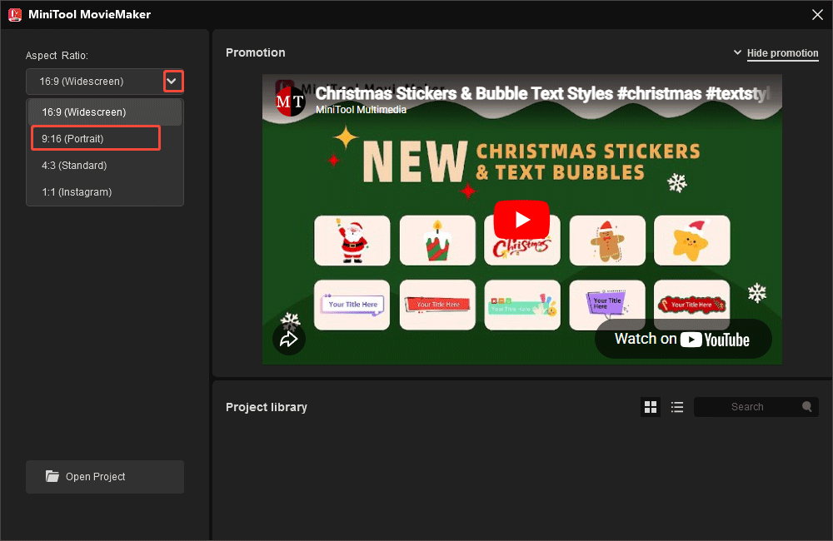Screen dimensions: 833x541
Task: Select 16:9 (Widescreen) from the list
Action: click(105, 112)
